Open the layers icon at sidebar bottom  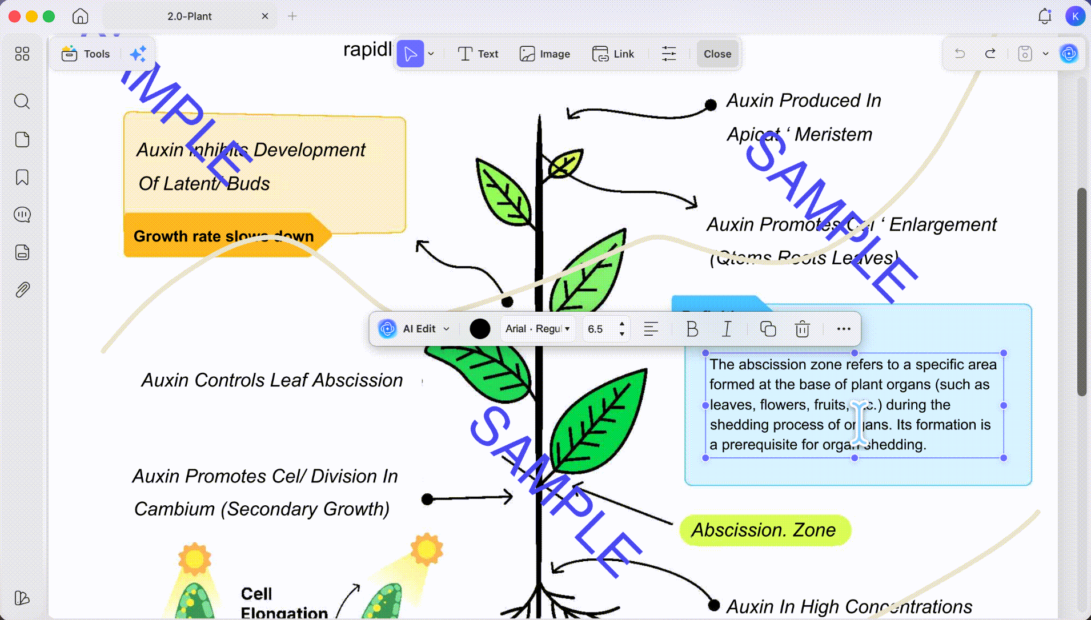tap(22, 598)
